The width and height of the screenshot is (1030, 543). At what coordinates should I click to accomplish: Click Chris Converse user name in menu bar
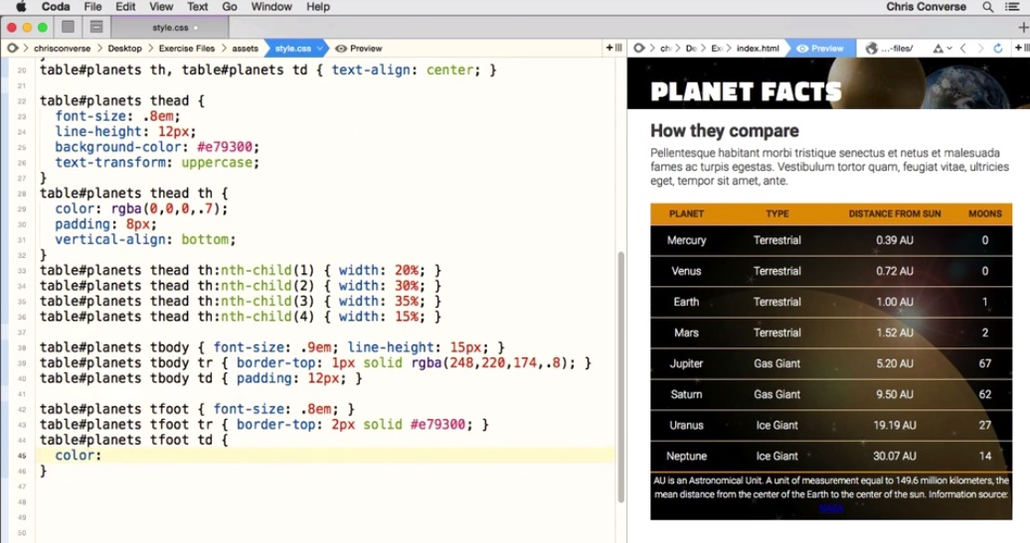point(926,7)
